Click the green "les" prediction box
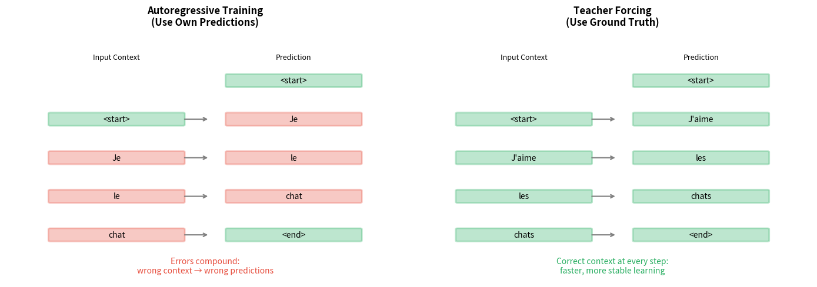Screen dimensions: 817x287 coord(701,158)
